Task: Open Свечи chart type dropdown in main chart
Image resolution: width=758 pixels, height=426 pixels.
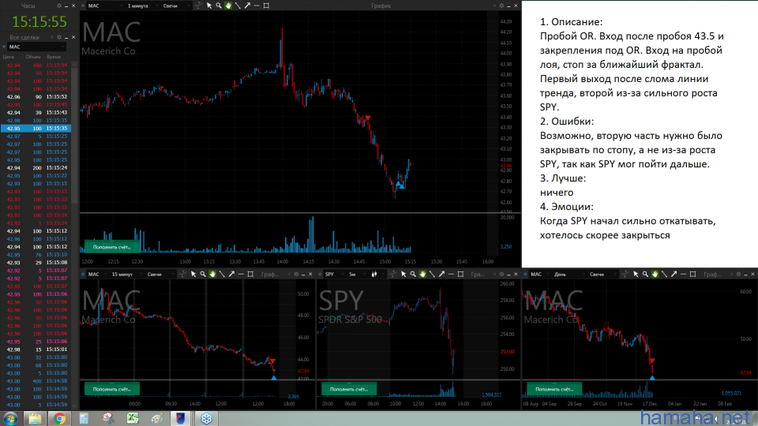Action: (x=175, y=6)
